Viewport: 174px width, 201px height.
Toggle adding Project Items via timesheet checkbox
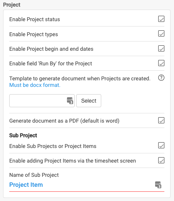pos(161,160)
